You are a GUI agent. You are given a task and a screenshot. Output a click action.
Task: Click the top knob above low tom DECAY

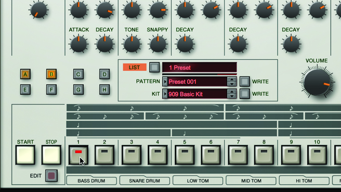(x=185, y=10)
